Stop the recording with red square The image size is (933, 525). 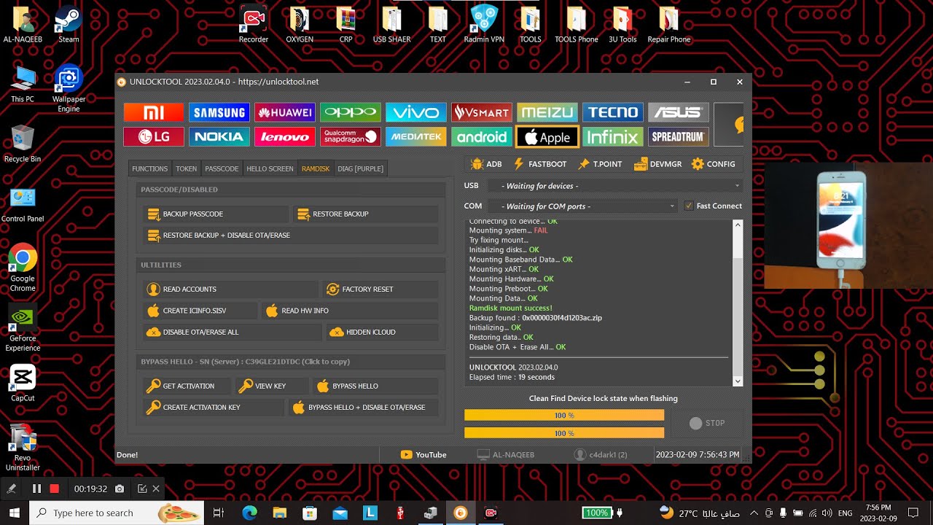tap(54, 489)
